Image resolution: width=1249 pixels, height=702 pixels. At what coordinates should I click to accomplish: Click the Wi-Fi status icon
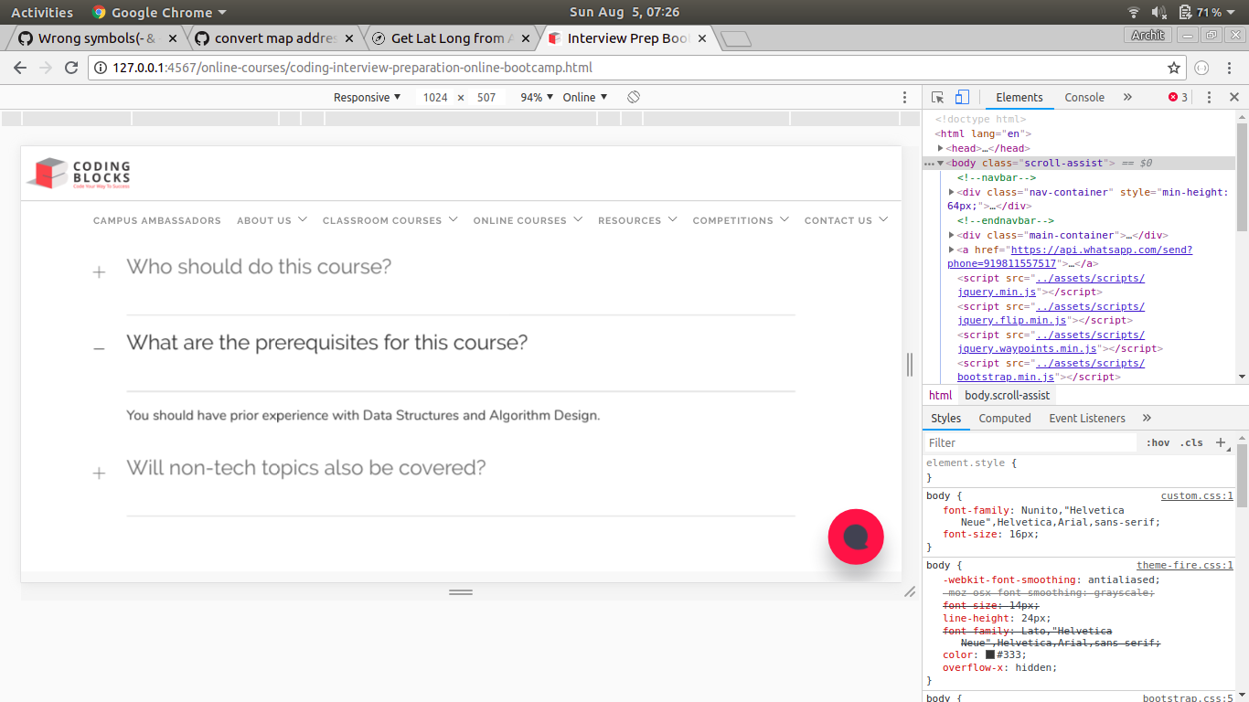coord(1135,12)
